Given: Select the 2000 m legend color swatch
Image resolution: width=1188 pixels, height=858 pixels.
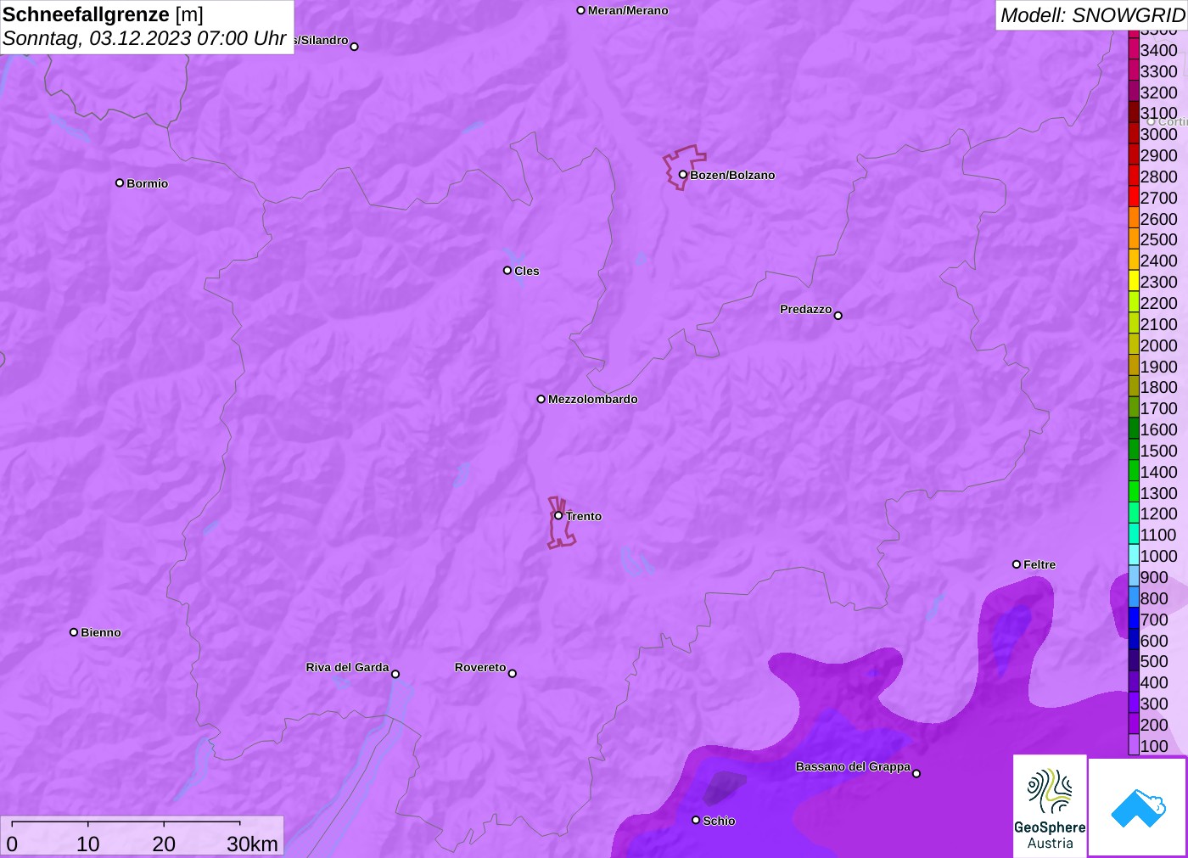Looking at the screenshot, I should pyautogui.click(x=1134, y=345).
